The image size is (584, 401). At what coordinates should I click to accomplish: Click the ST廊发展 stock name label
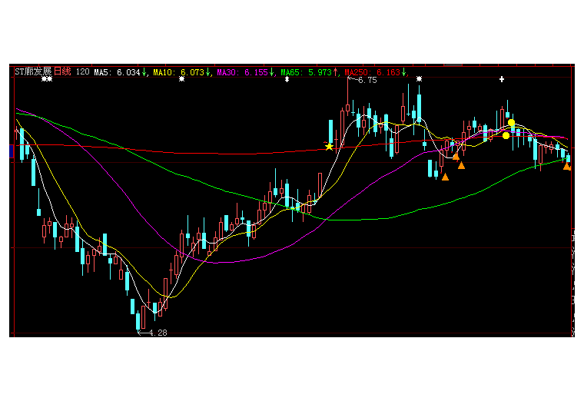coord(33,71)
